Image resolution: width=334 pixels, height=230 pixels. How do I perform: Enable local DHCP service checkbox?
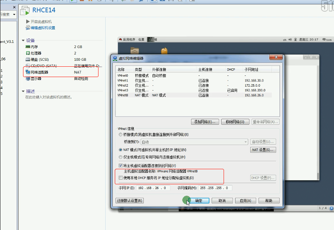(121, 178)
